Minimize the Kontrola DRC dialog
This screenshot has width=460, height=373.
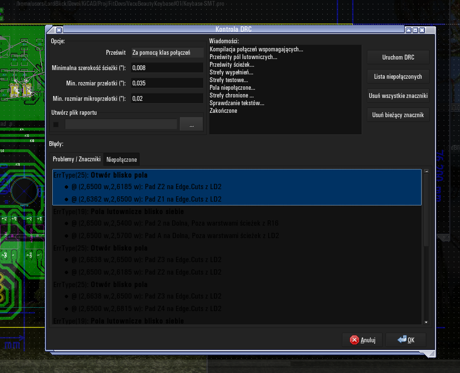tap(408, 30)
